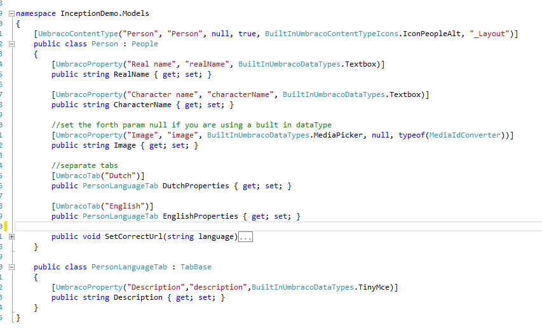Click the PersonLanguageTab class declaration name
This screenshot has height=334, width=542.
[129, 267]
